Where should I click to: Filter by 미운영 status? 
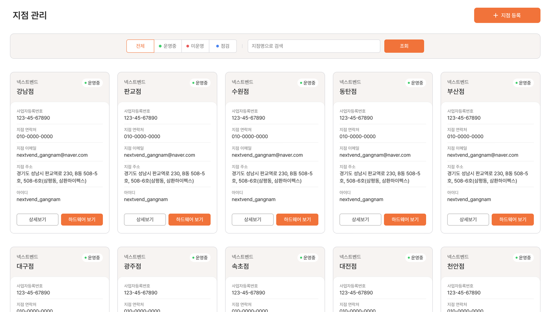point(195,46)
